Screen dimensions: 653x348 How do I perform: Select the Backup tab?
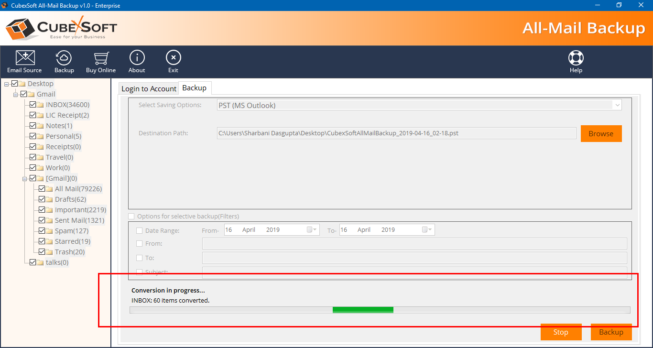(x=195, y=88)
